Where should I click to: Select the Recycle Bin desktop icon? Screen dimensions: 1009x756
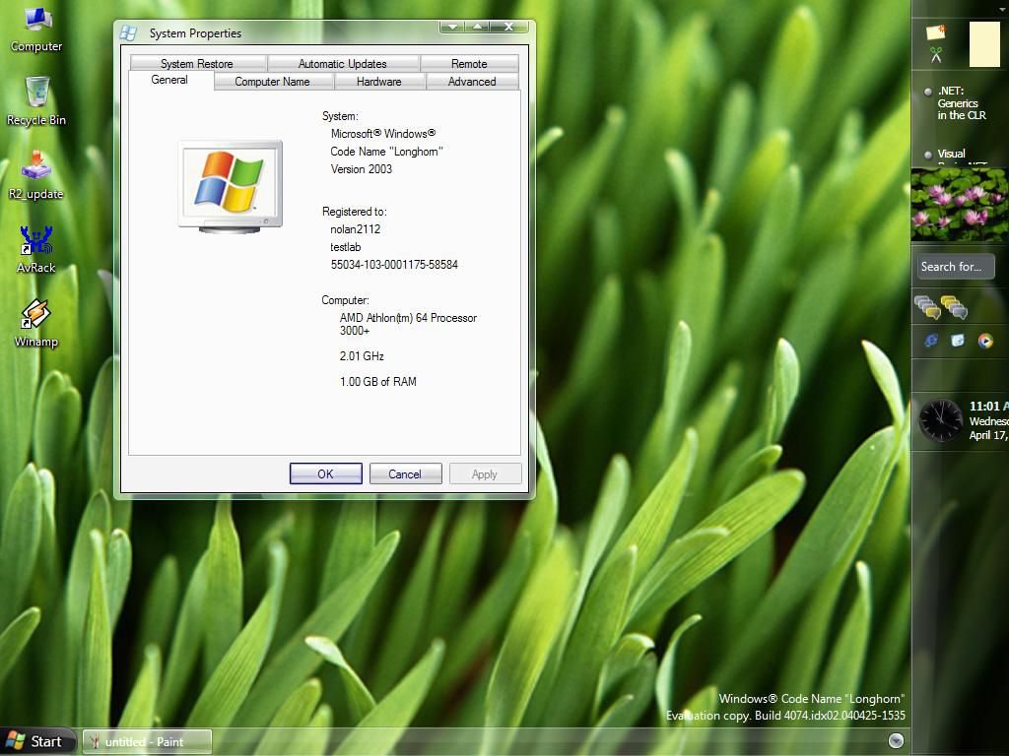pyautogui.click(x=36, y=101)
